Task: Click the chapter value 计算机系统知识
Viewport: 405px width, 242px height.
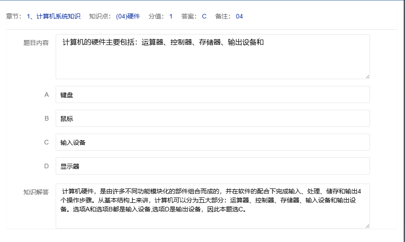Action: click(x=54, y=16)
